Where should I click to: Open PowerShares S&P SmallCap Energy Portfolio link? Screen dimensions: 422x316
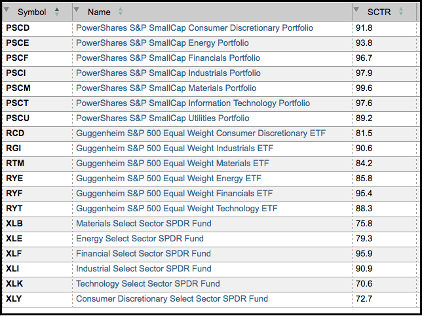click(x=162, y=43)
